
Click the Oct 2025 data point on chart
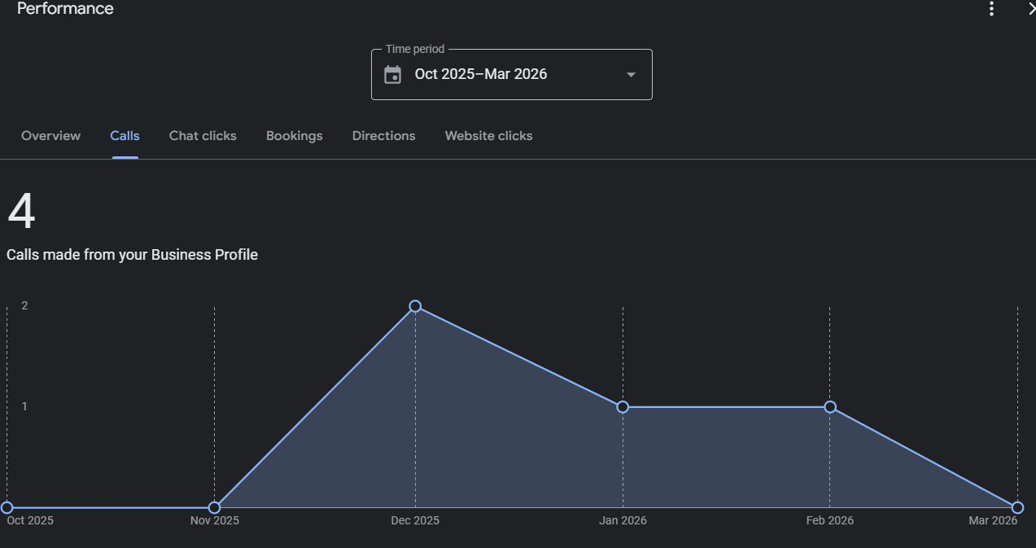click(x=7, y=507)
